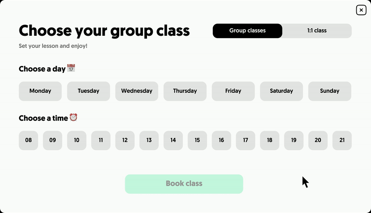Screen dimensions: 371x213
Task: Close the booking dialog with the X icon
Action: pyautogui.click(x=361, y=10)
